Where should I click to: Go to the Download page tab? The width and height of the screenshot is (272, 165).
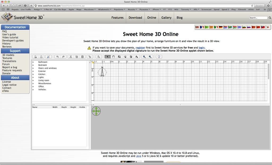(135, 18)
